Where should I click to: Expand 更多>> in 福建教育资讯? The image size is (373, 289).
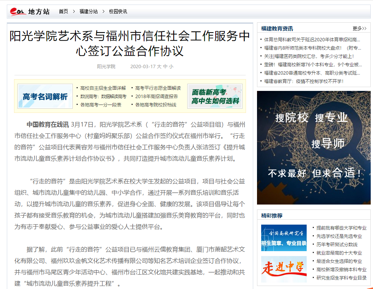point(359,28)
